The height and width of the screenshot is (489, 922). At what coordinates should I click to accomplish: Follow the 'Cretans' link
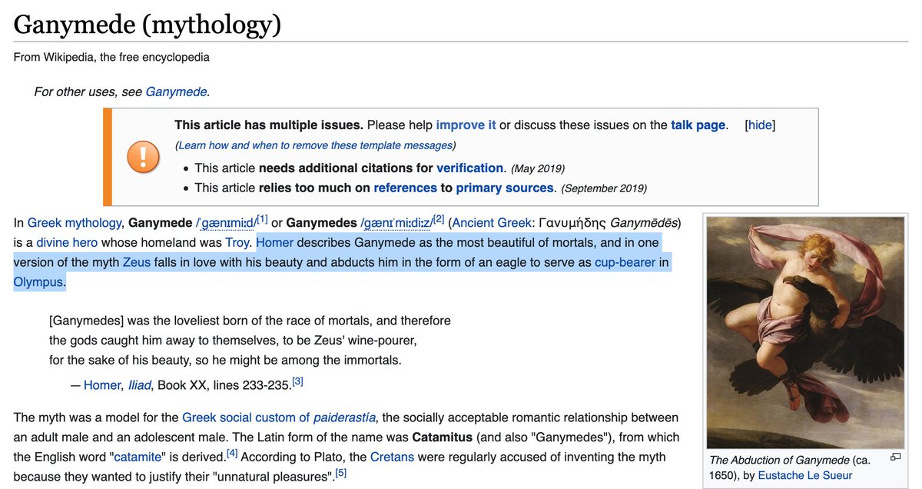click(392, 456)
